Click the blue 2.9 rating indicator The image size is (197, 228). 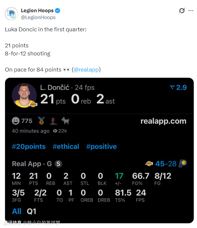click(x=178, y=87)
